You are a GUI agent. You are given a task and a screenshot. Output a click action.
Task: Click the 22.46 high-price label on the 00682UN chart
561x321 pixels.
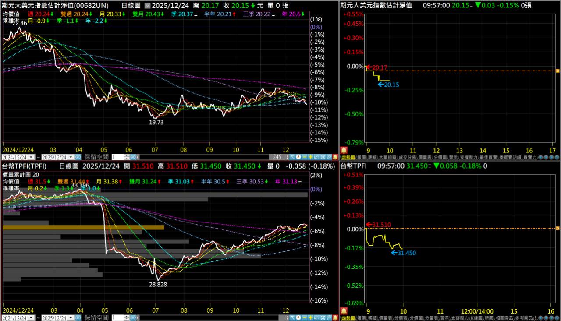pyautogui.click(x=20, y=23)
